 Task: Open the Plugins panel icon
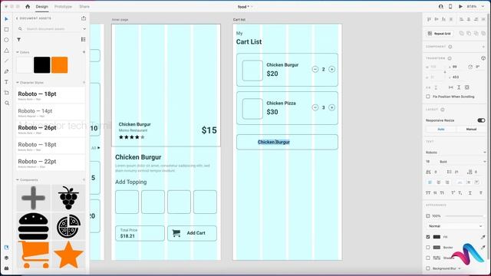pos(6,268)
